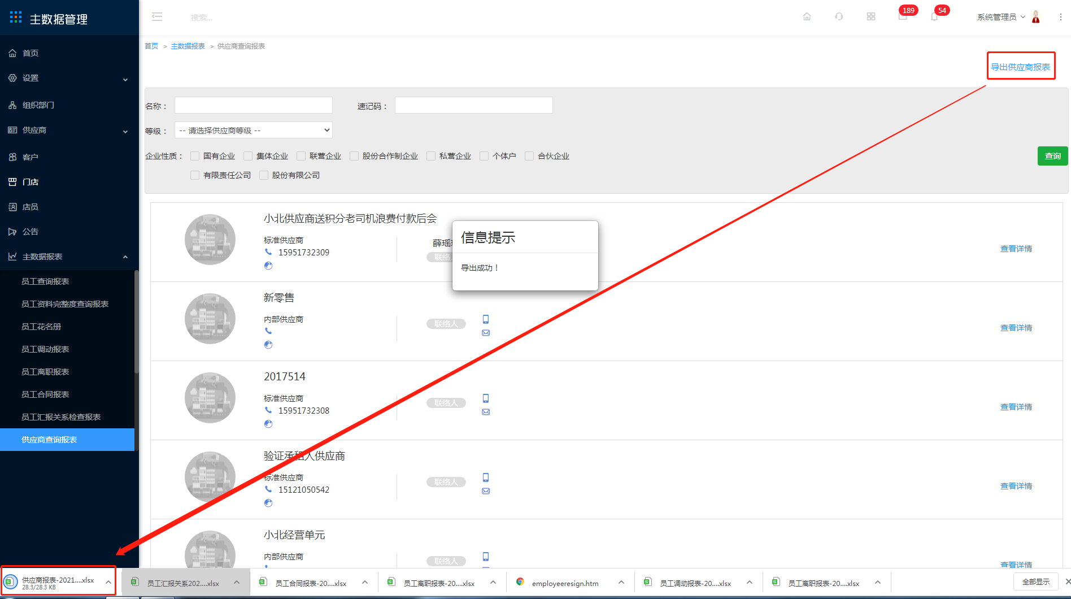Close the downloads bar with X

tap(1068, 581)
